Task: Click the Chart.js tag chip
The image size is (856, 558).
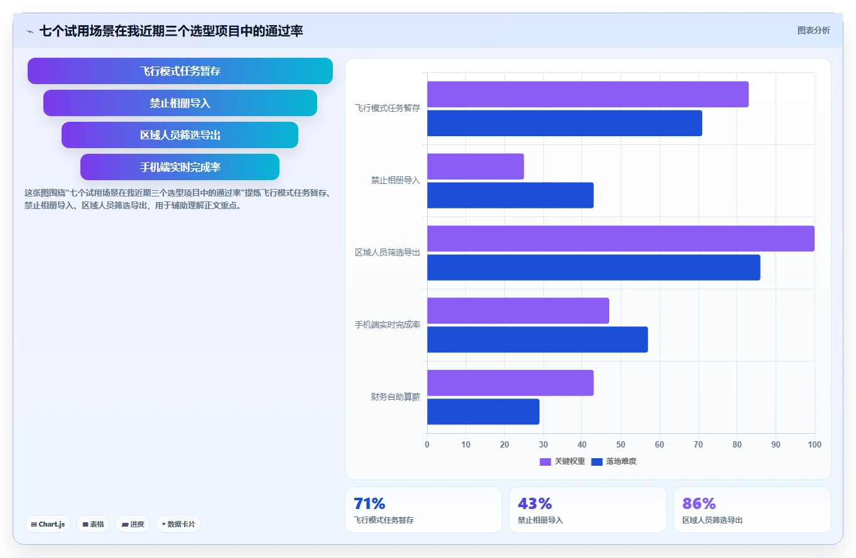Action: [48, 524]
